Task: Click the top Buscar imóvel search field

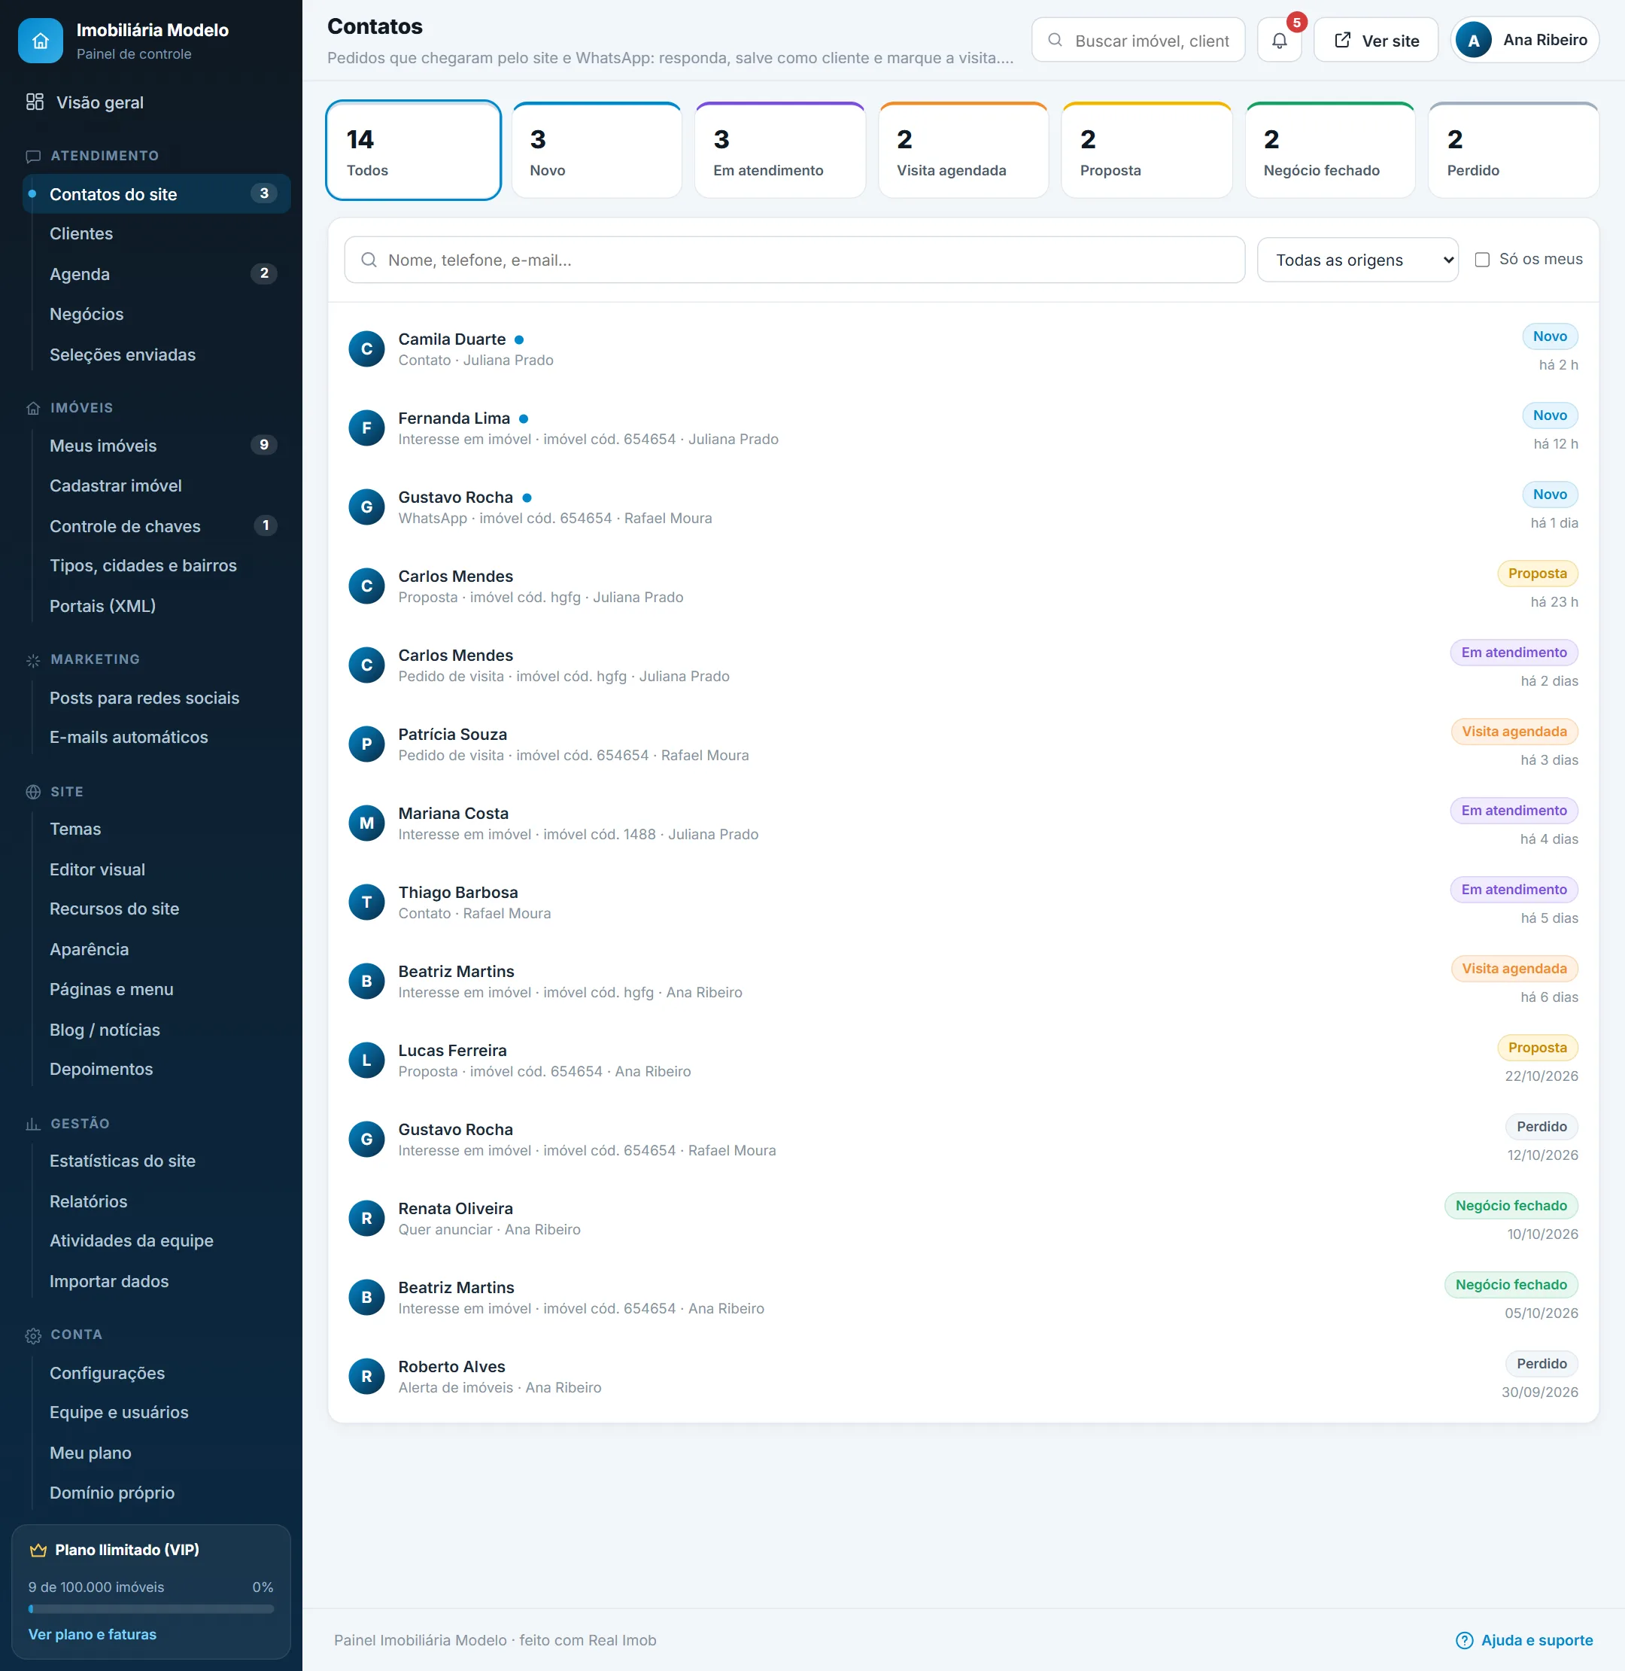Action: (1138, 40)
